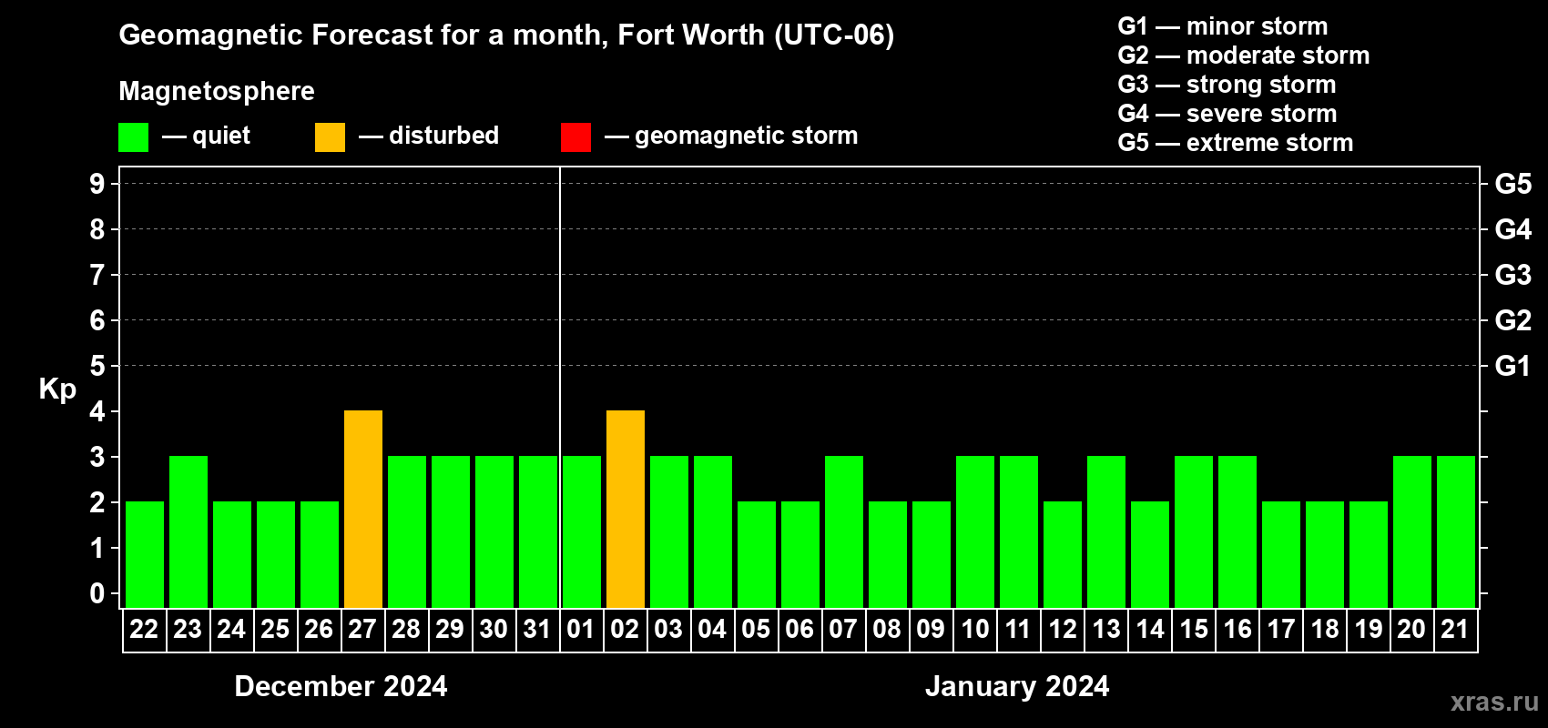This screenshot has height=728, width=1548.
Task: Open the xras.ru watermark link
Action: (1493, 702)
